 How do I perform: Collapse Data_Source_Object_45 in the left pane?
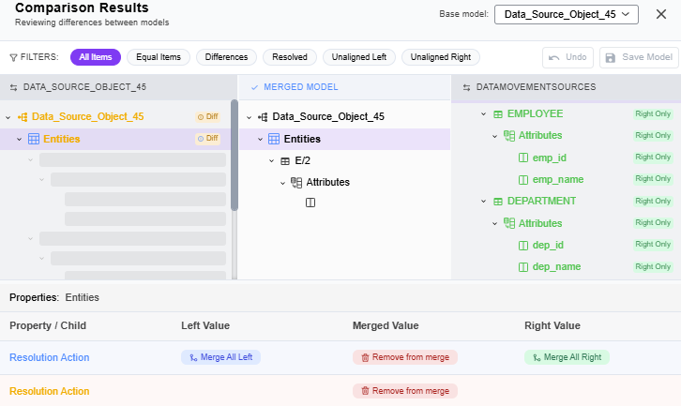(x=8, y=117)
